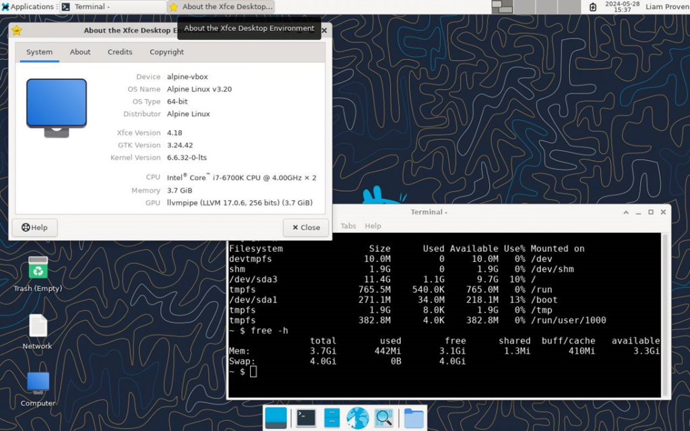The height and width of the screenshot is (431, 690).
Task: Open the folder icon at the dock's right end
Action: 412,418
